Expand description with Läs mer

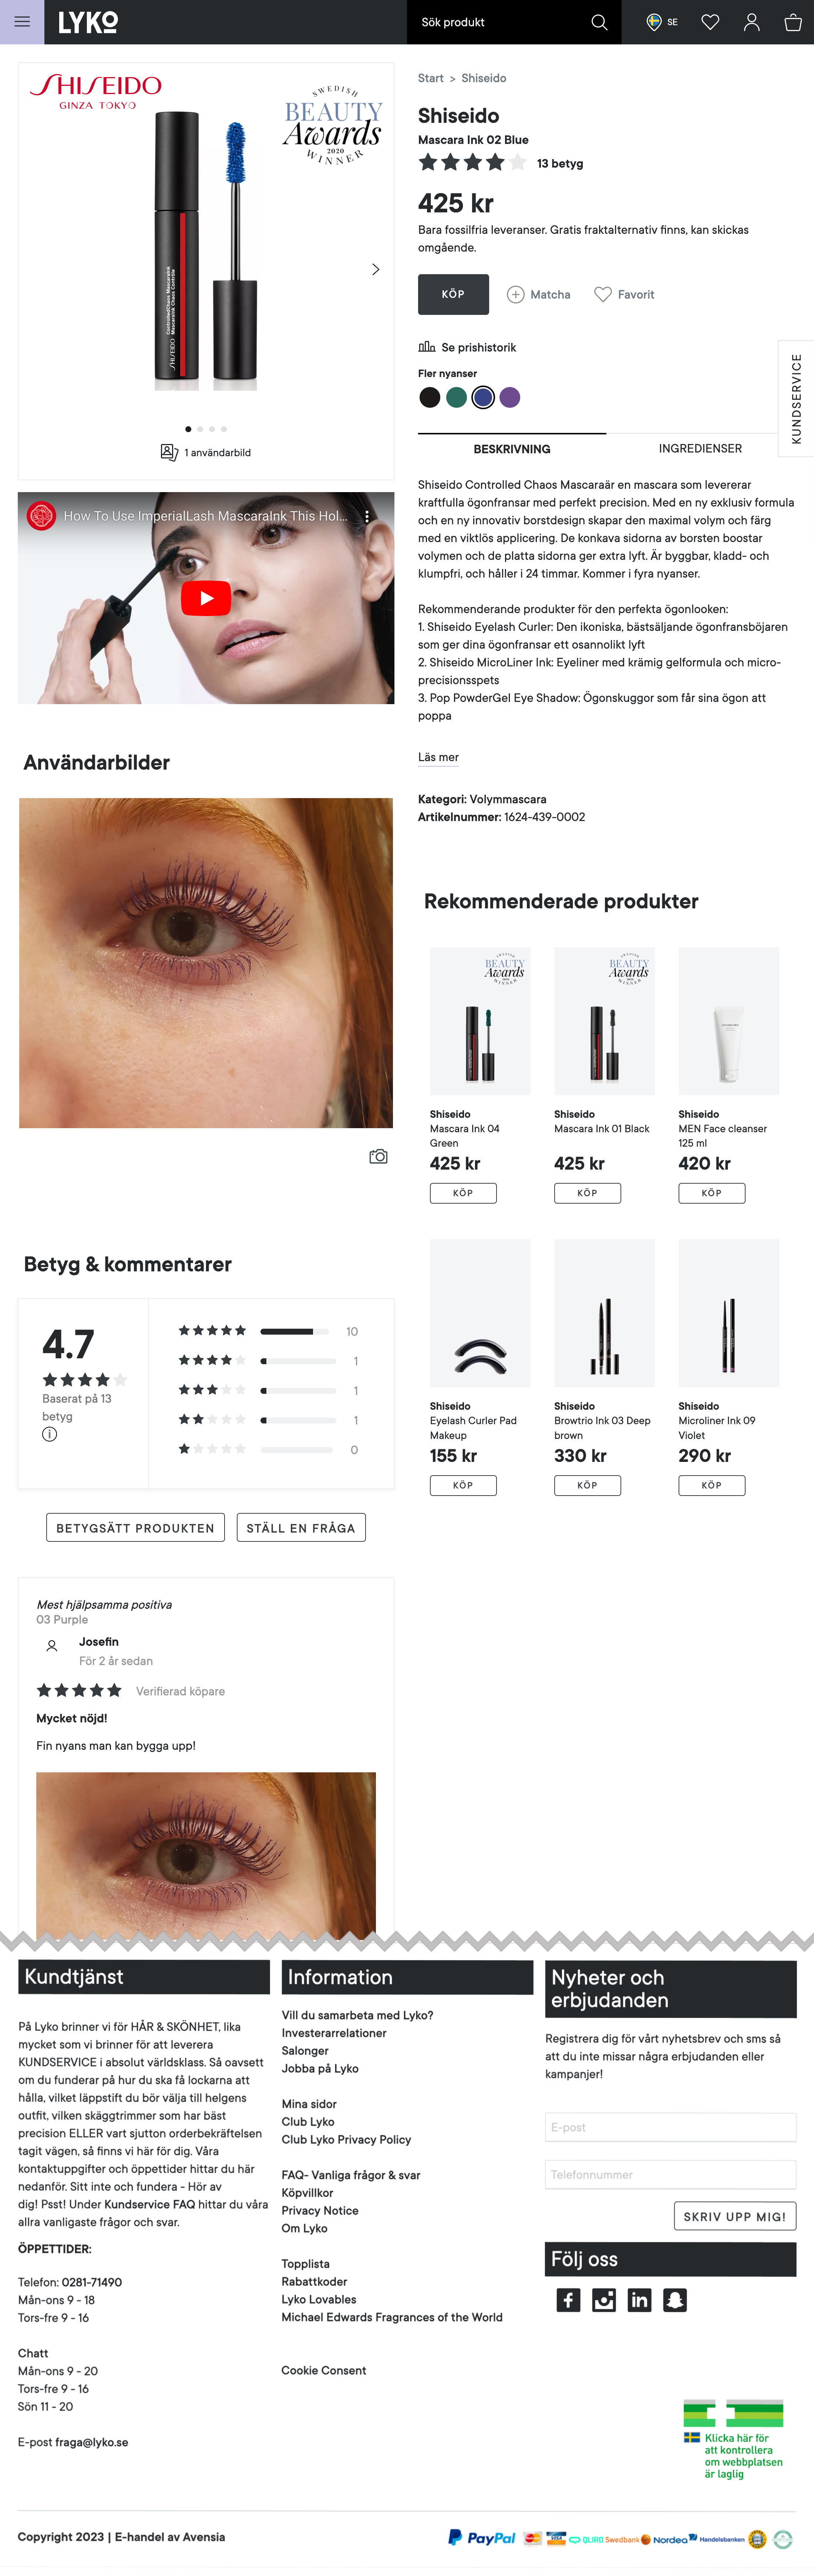click(x=438, y=757)
